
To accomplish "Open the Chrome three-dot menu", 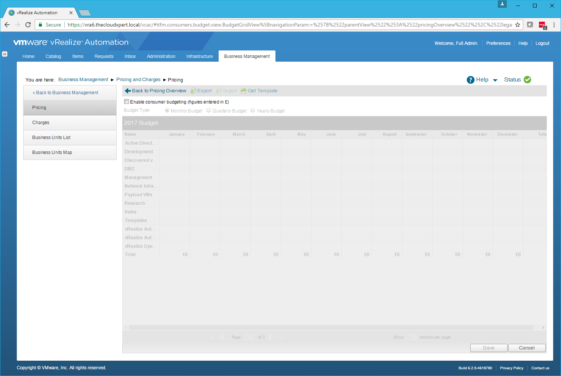I will (x=554, y=25).
